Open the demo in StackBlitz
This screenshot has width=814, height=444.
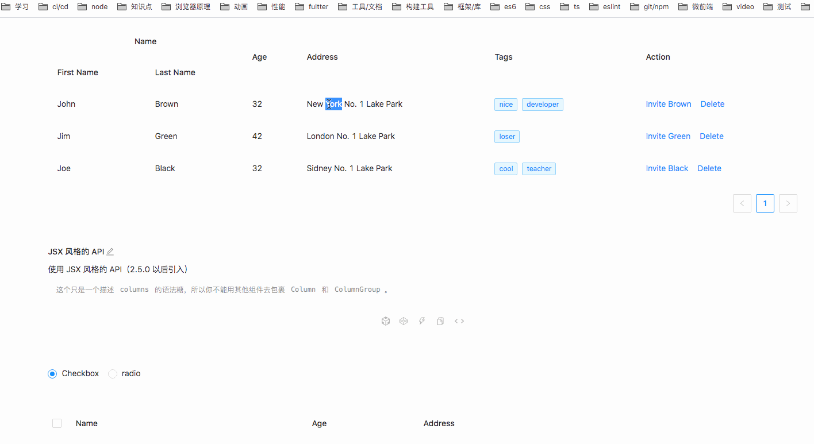tap(422, 321)
